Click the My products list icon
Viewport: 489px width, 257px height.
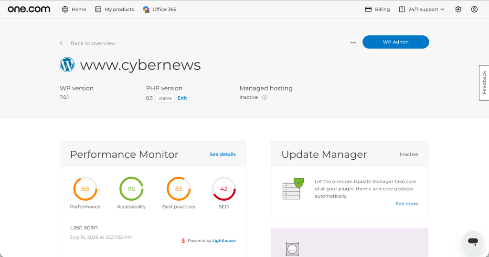tap(98, 10)
